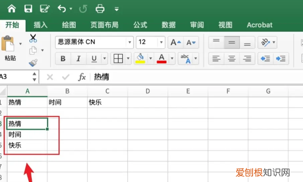Apply cell borders with grid icon
Image resolution: width=303 pixels, height=182 pixels.
118,59
